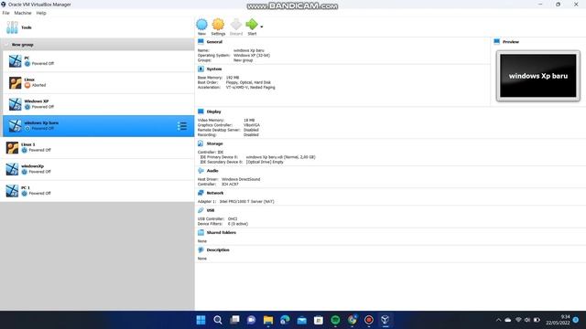Viewport: 586px width, 329px height.
Task: Open the Windows Start menu
Action: tap(201, 320)
